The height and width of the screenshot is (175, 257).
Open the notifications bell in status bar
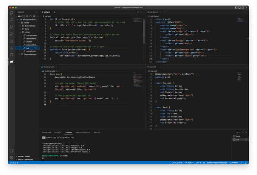pyautogui.click(x=246, y=162)
